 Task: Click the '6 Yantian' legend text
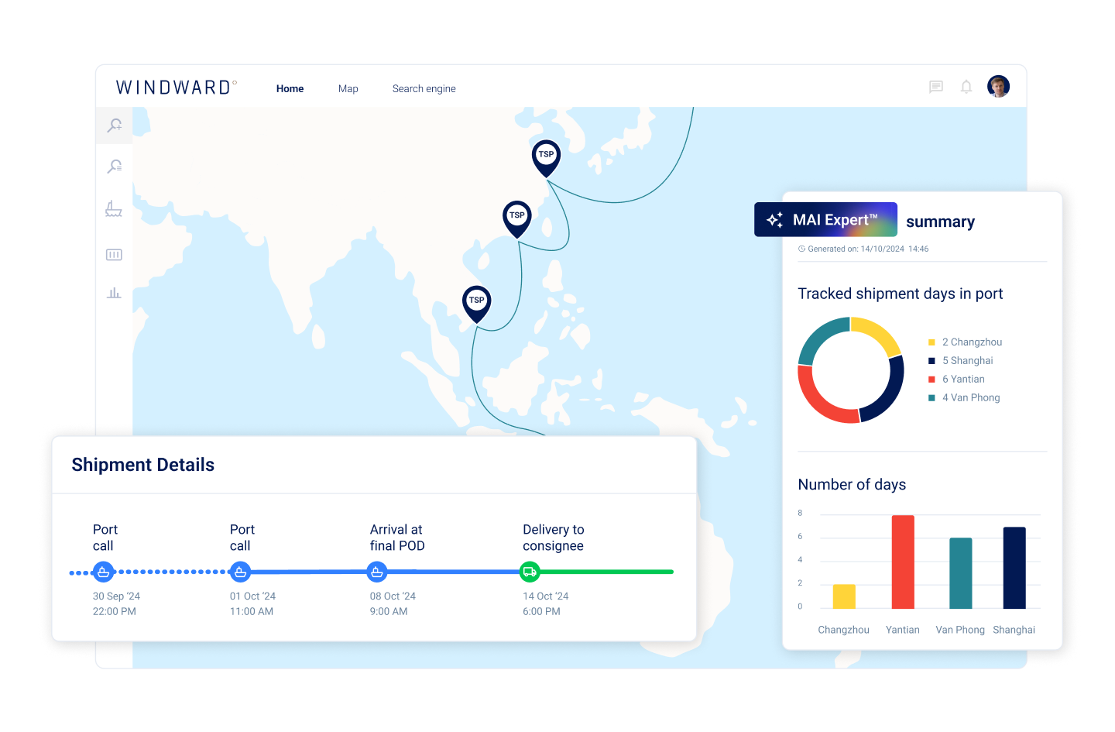click(x=963, y=380)
